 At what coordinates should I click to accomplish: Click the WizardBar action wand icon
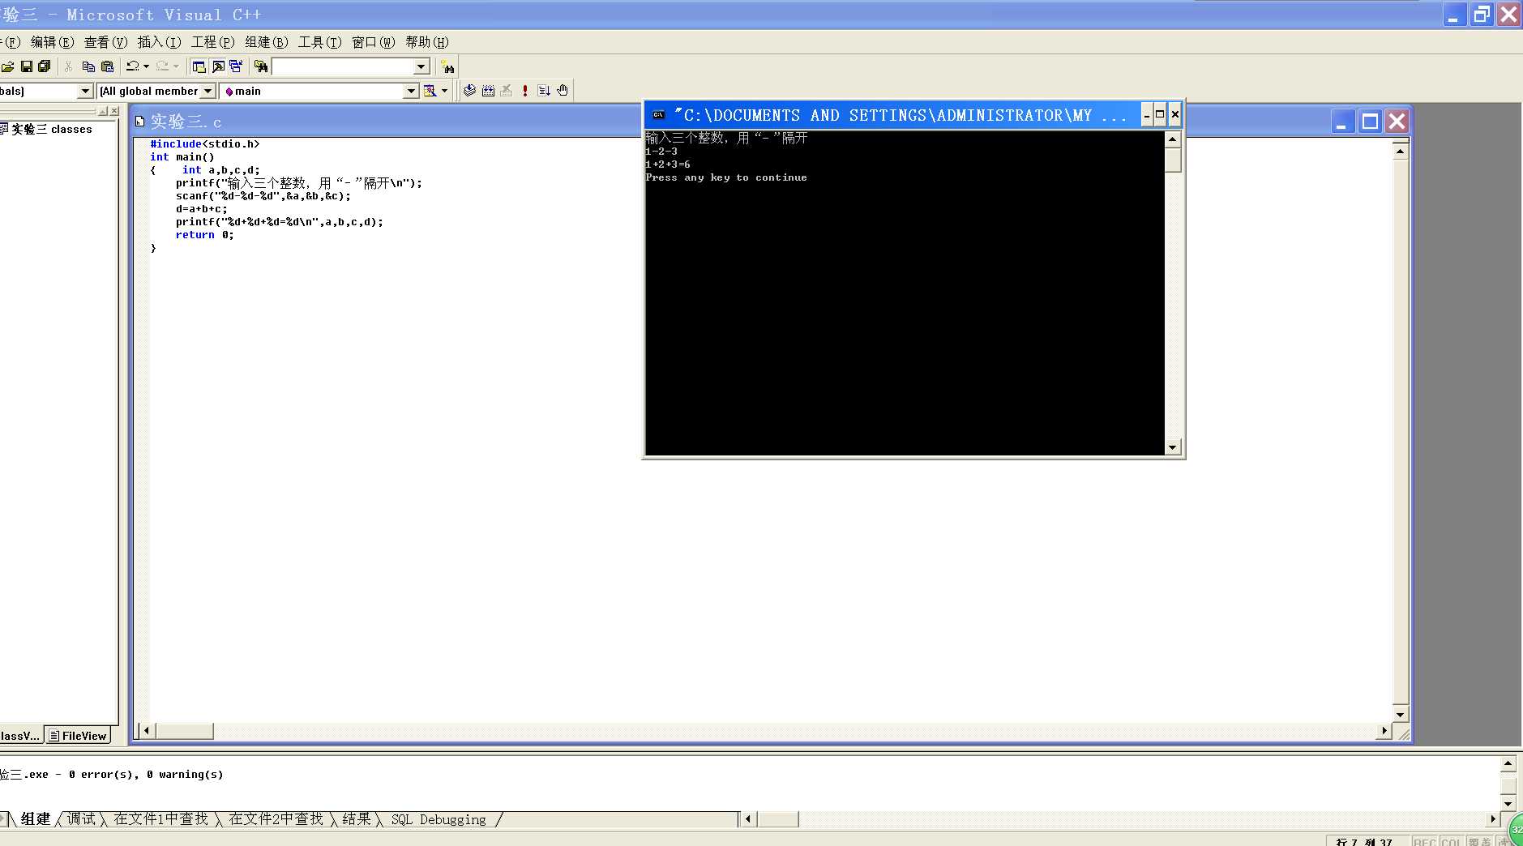[x=430, y=91]
